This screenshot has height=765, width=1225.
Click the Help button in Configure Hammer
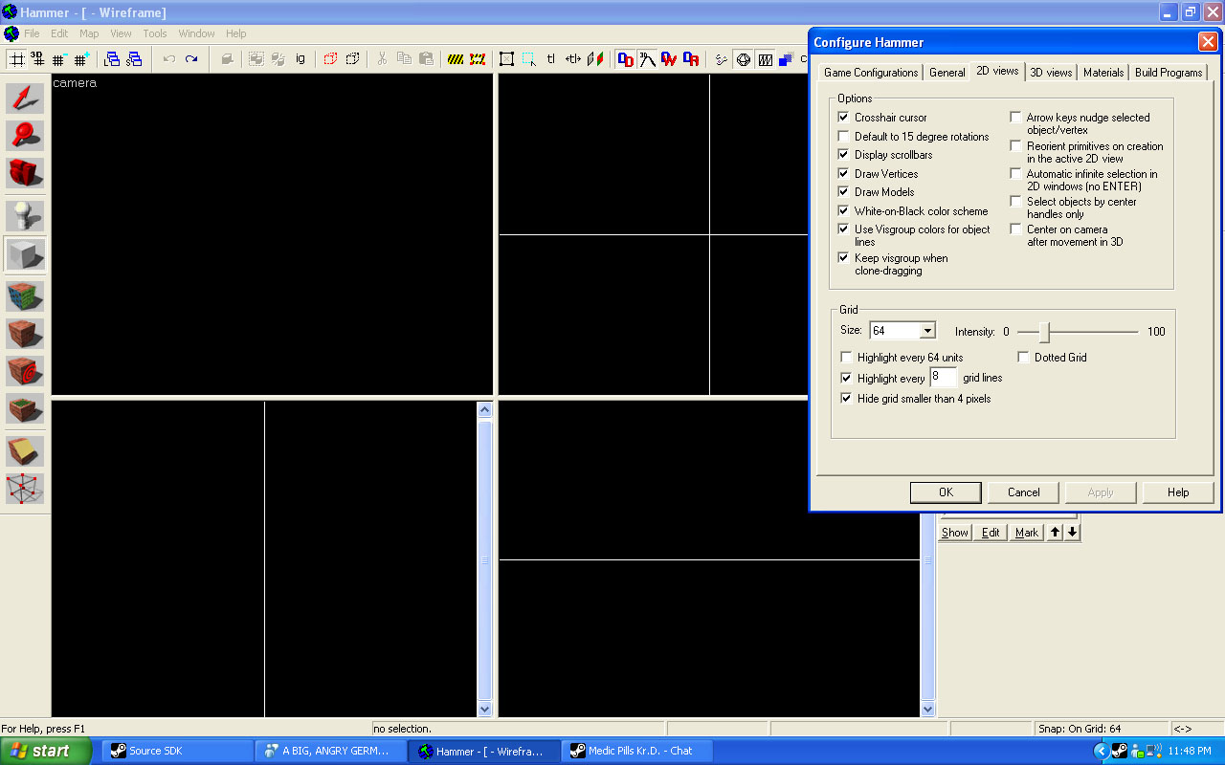click(x=1178, y=492)
